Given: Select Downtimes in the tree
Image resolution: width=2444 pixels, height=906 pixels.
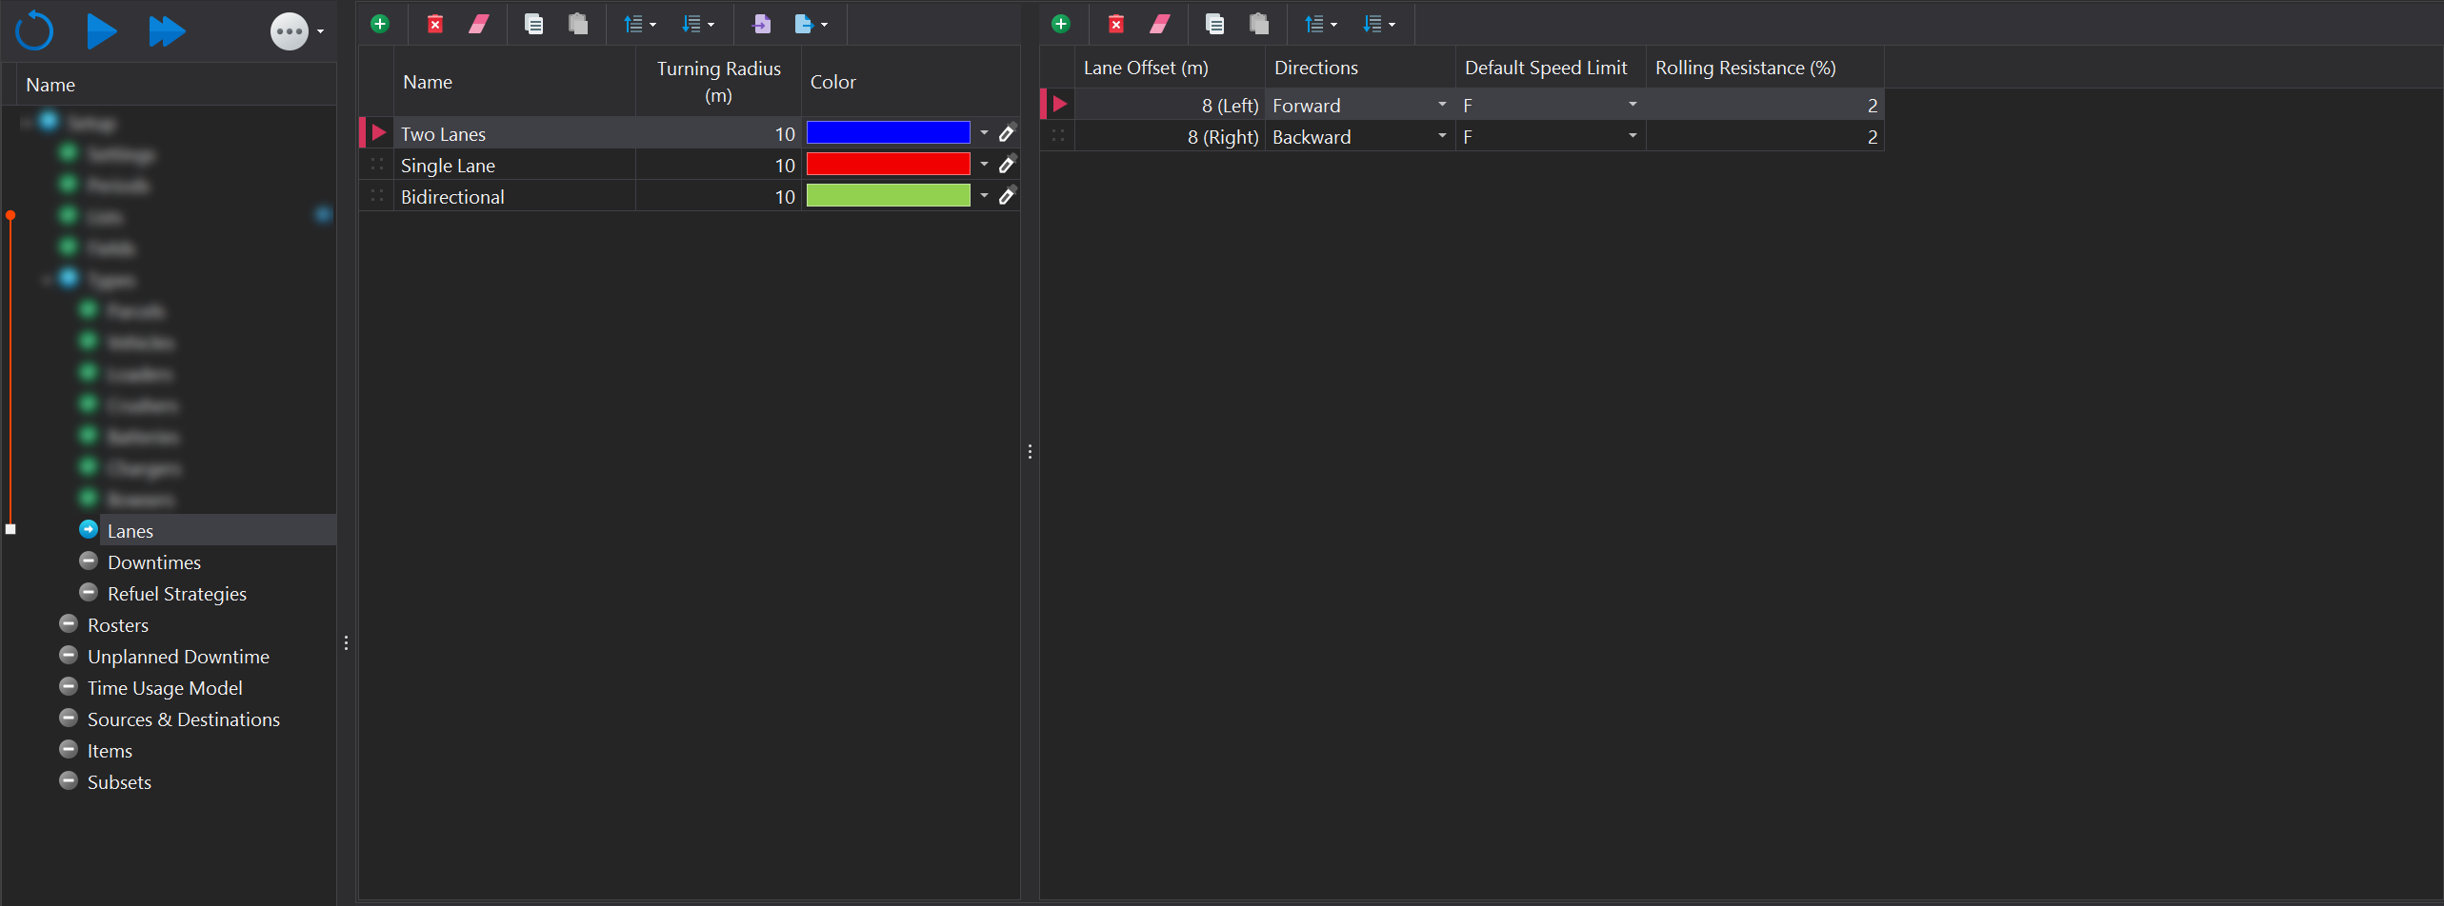Looking at the screenshot, I should tap(154, 562).
